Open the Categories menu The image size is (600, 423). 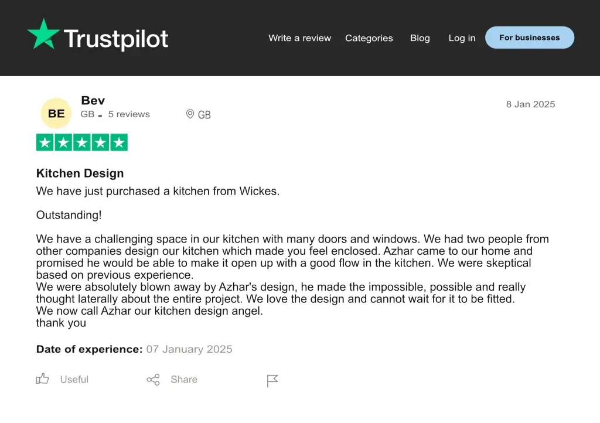(369, 38)
